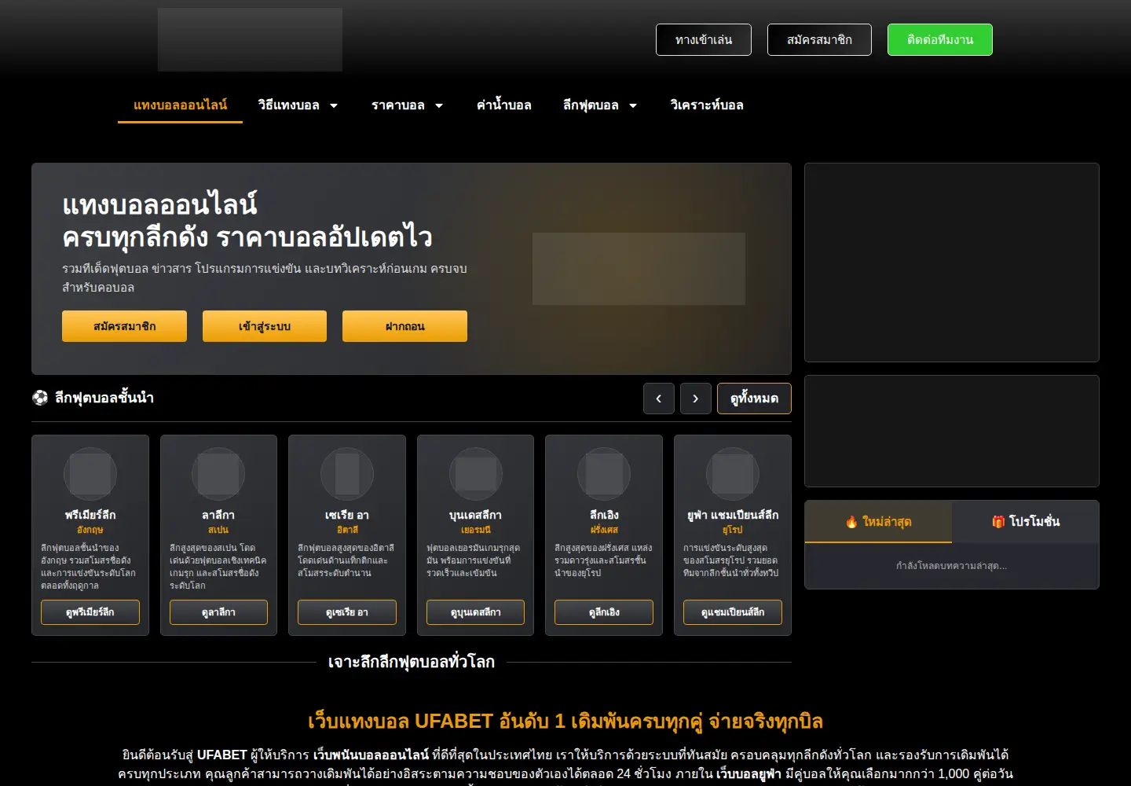Click the ดูแชมเปียนส์ลีก button
This screenshot has width=1131, height=786.
point(733,612)
